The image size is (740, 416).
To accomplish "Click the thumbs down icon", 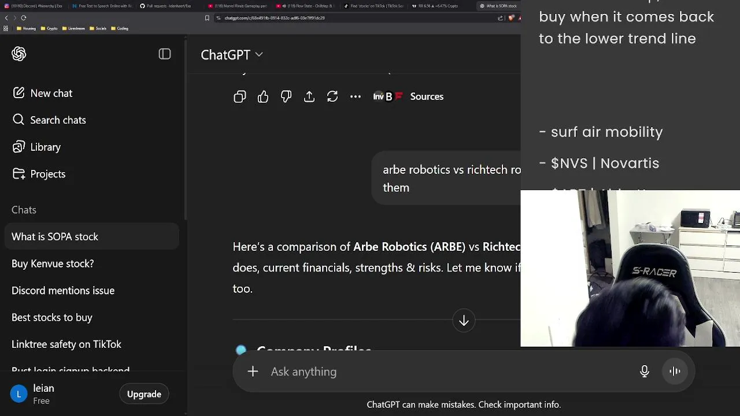I will coord(286,96).
